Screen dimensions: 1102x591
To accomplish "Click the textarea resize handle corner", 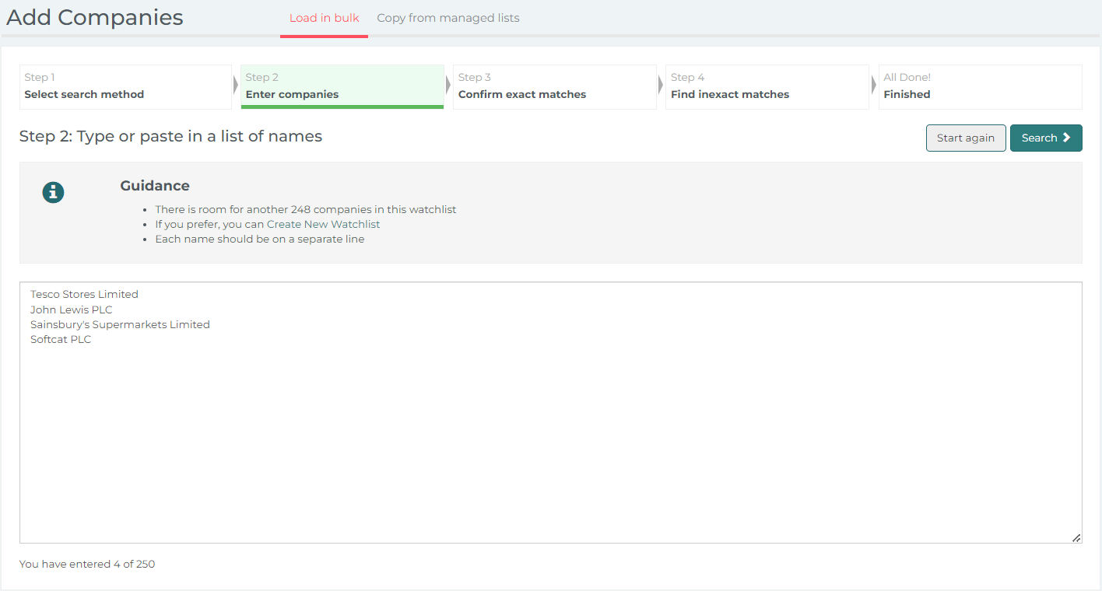I will click(1076, 537).
